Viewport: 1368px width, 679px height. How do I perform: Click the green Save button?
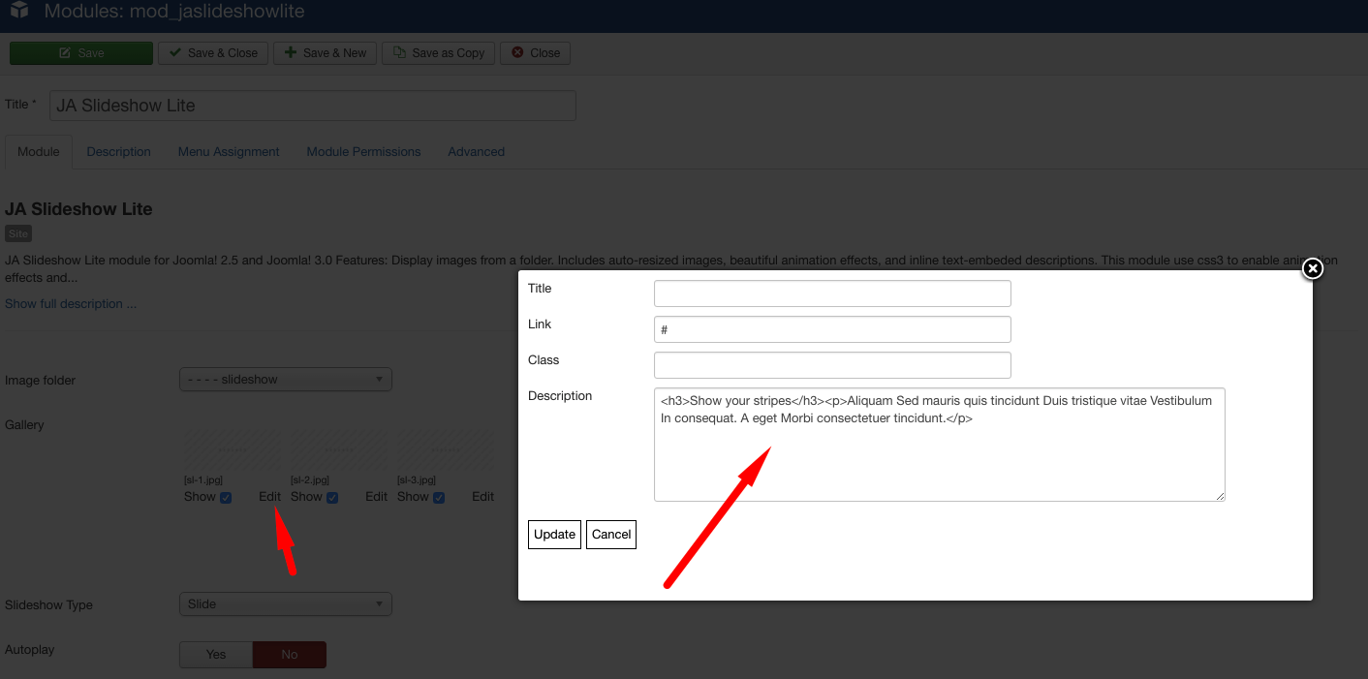tap(81, 53)
